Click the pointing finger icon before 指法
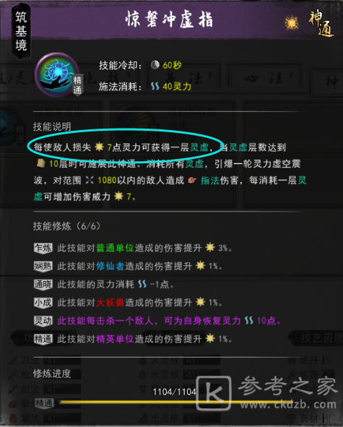This screenshot has height=427, width=343. (x=193, y=180)
